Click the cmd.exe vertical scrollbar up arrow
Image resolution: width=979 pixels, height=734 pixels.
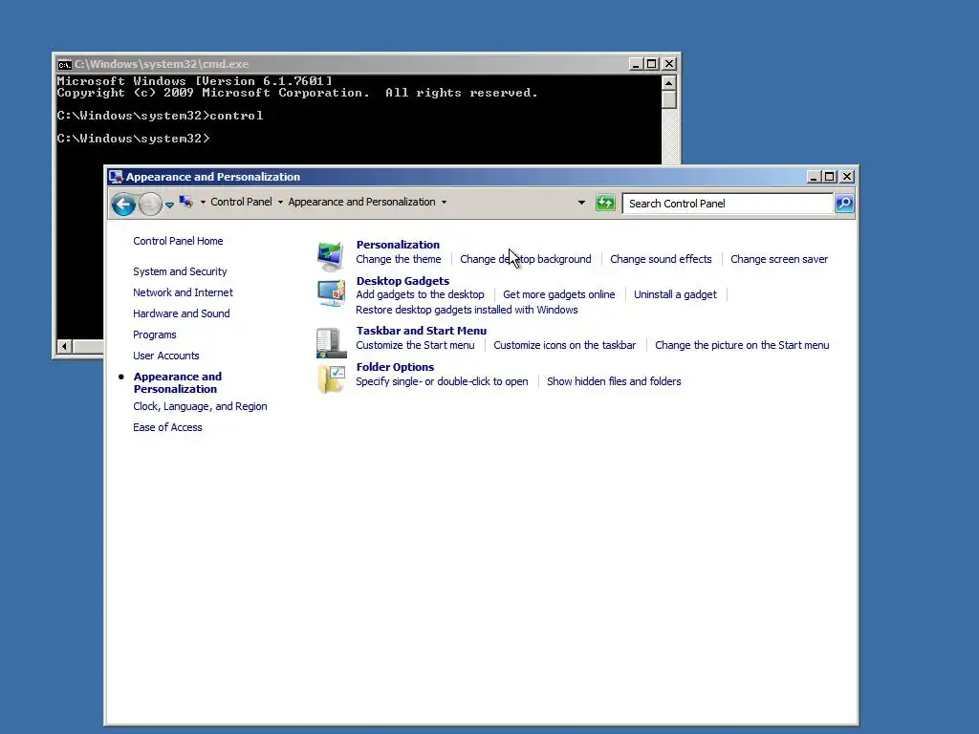tap(668, 83)
